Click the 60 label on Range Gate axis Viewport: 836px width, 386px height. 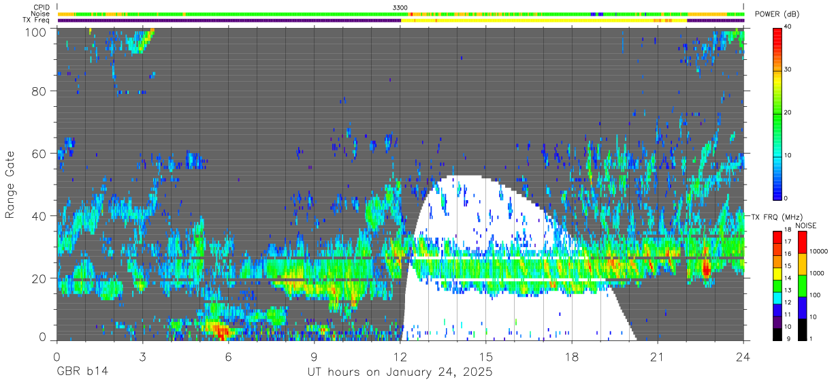39,154
